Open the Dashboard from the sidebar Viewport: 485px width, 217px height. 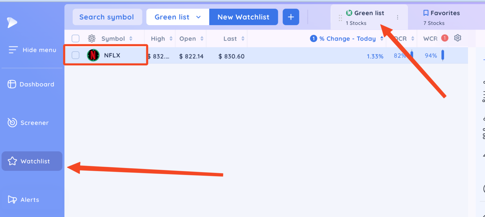[x=31, y=84]
